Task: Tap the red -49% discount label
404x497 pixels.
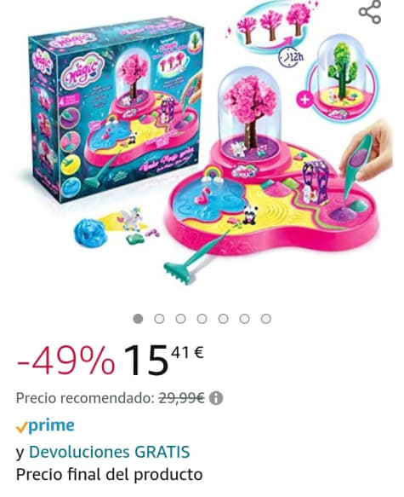Action: click(65, 362)
